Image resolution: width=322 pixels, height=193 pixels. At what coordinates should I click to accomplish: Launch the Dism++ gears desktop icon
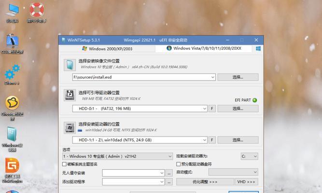(12, 75)
